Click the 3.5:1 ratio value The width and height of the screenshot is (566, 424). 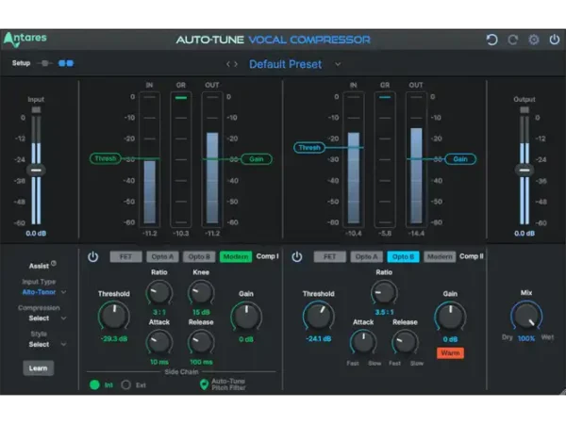point(384,312)
